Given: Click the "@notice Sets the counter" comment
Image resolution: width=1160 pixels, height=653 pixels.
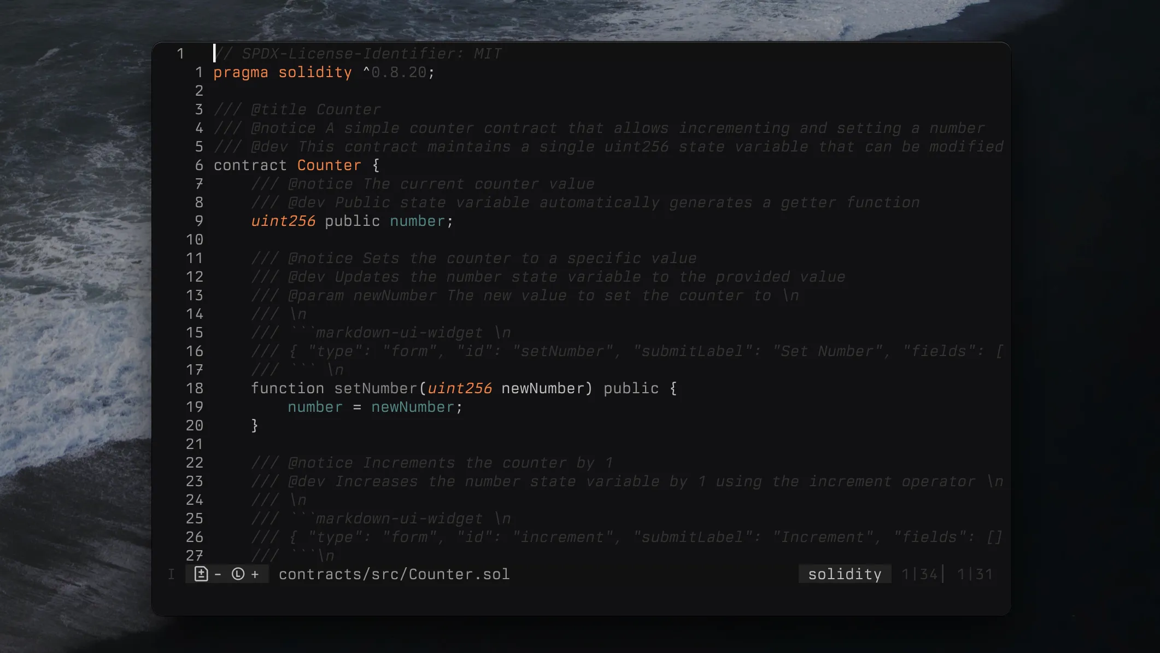Looking at the screenshot, I should click(x=474, y=258).
